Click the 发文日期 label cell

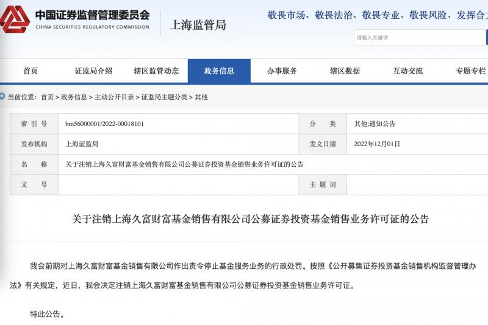click(x=323, y=144)
